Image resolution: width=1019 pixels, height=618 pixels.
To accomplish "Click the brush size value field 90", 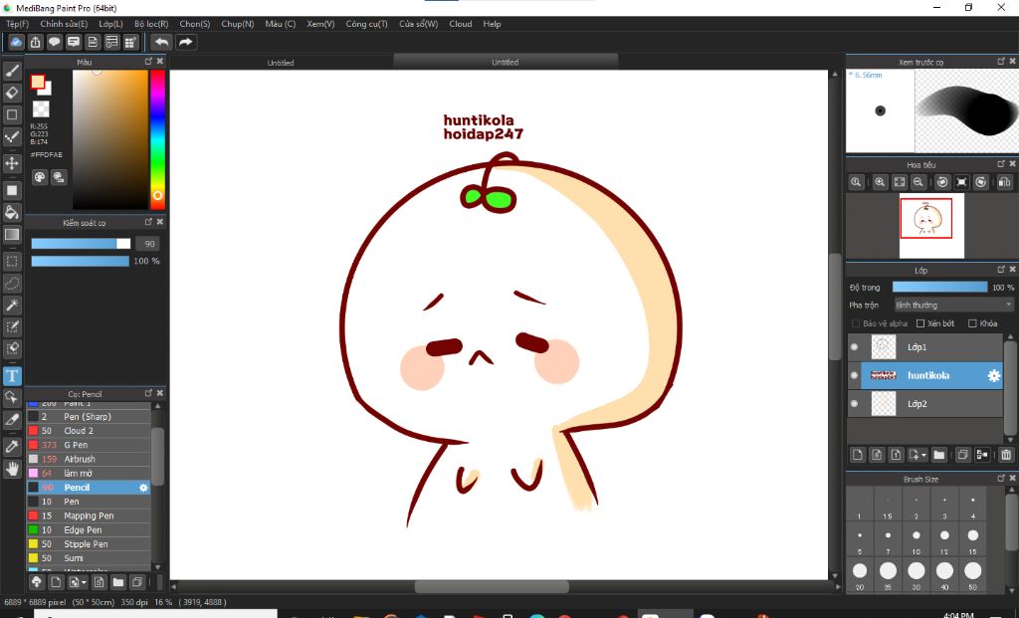I will point(149,244).
